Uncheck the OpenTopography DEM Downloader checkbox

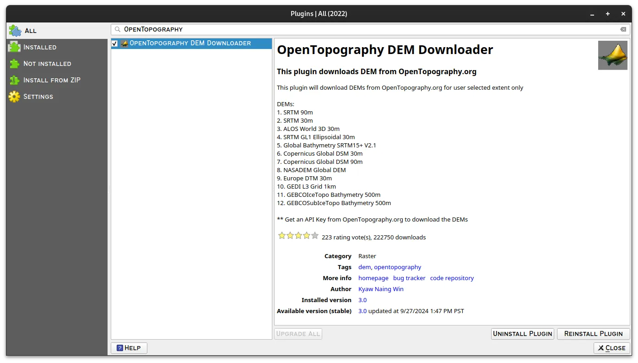coord(114,43)
